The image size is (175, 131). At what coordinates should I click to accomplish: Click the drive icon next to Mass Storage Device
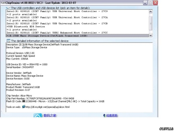click(24, 47)
